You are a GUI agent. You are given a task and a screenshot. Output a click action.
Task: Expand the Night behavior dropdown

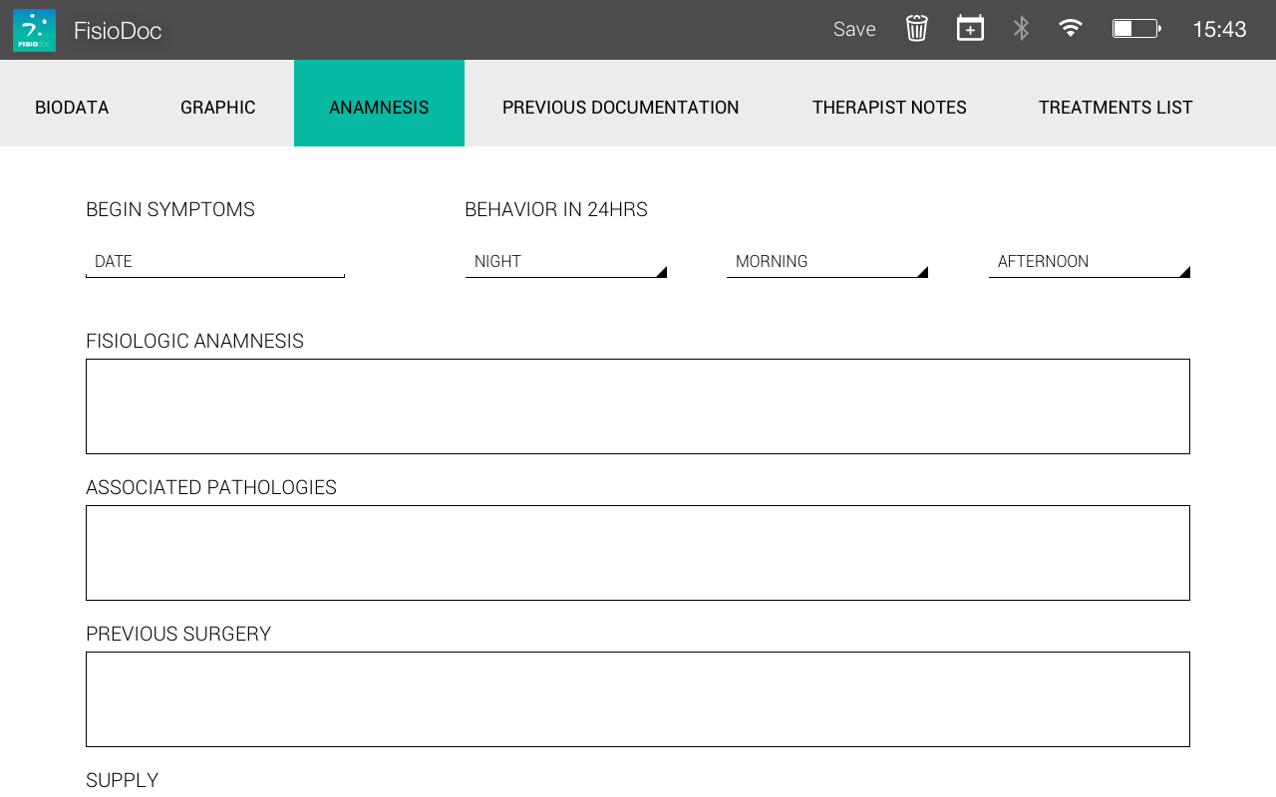(x=566, y=262)
